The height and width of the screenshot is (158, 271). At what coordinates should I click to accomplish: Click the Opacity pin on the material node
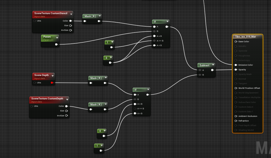click(236, 70)
